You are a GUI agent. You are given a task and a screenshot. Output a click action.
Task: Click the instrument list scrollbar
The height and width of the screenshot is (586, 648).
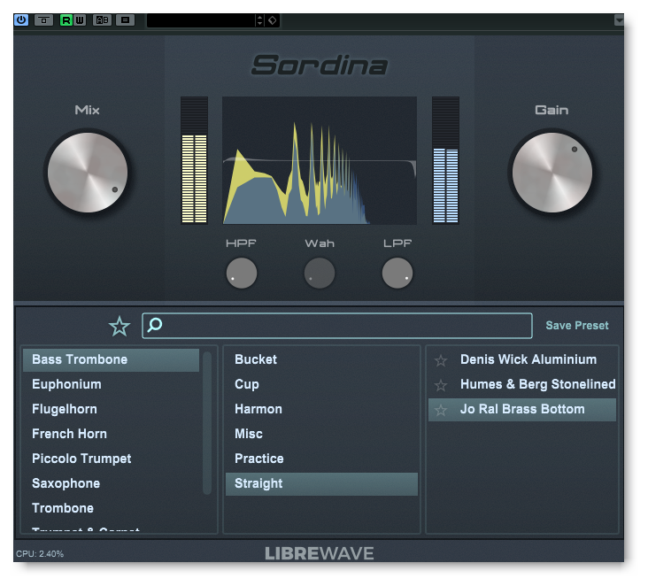tap(207, 423)
